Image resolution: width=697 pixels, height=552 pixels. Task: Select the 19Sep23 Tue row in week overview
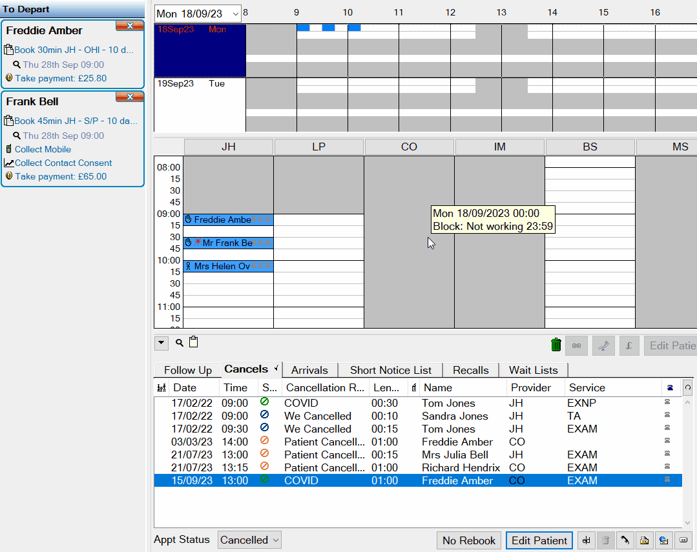click(200, 105)
